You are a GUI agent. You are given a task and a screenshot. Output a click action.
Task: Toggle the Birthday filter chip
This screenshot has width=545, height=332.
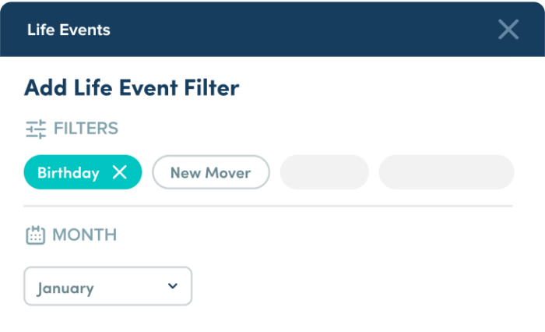tap(83, 173)
